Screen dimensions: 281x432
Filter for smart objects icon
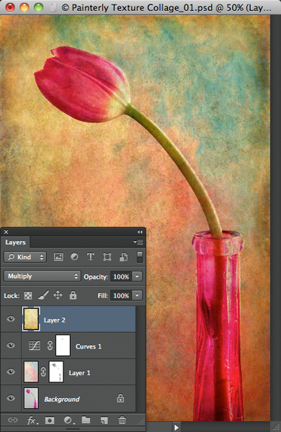123,257
